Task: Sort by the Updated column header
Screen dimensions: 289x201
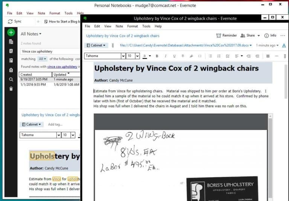Action: (66, 74)
